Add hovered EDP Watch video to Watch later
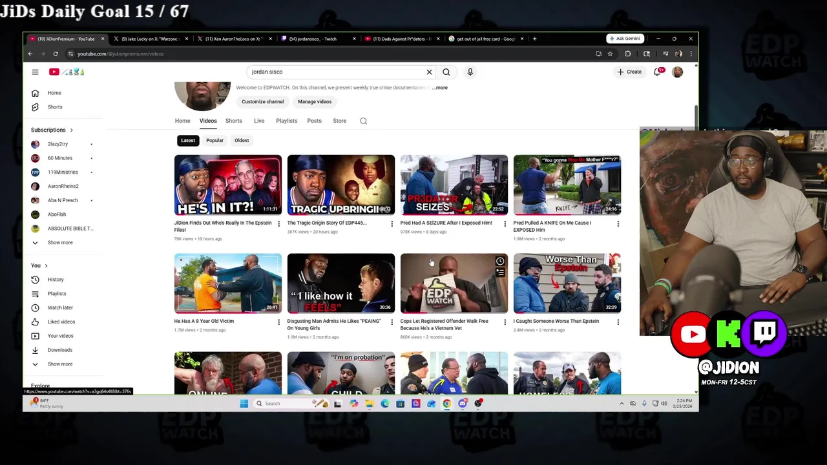 (500, 262)
